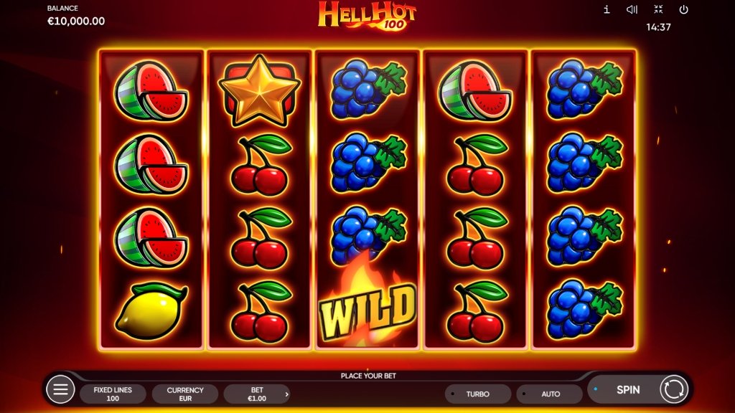This screenshot has width=735, height=413.
Task: Open the BET €1.00 selector
Action: (x=257, y=394)
